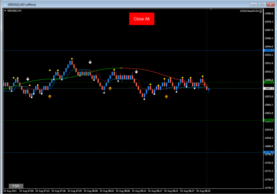This screenshot has height=194, width=277.
Task: Click the 24 Aug 08:14 time label
Action: (139, 191)
